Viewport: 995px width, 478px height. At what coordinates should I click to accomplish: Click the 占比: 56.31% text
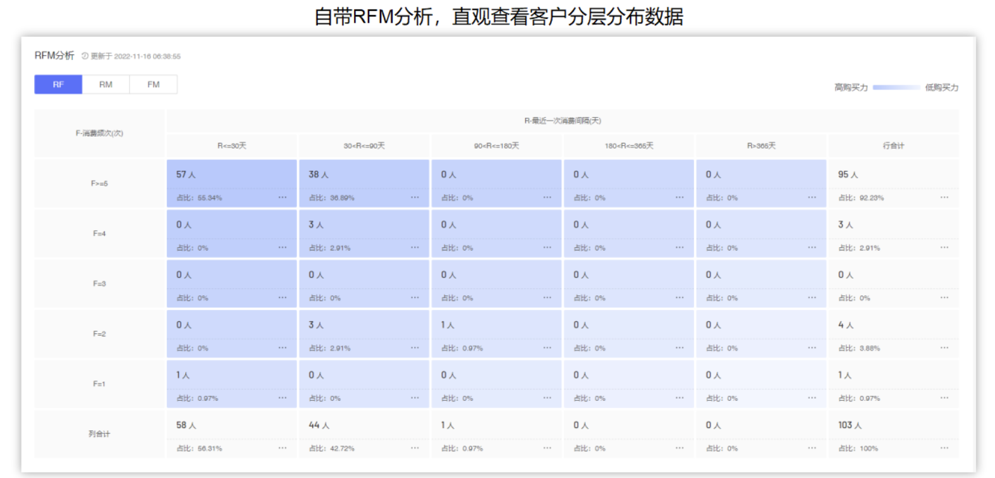(199, 449)
